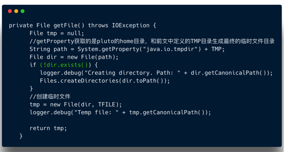Click the green maximize window dot
284x152 pixels.
coord(22,11)
